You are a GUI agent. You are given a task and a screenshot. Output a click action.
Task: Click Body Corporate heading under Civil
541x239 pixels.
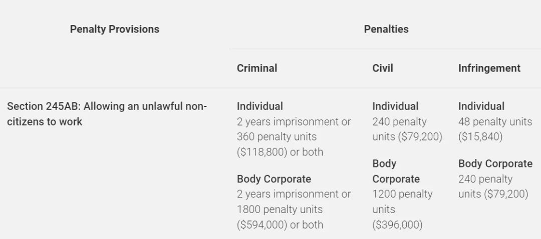click(396, 171)
